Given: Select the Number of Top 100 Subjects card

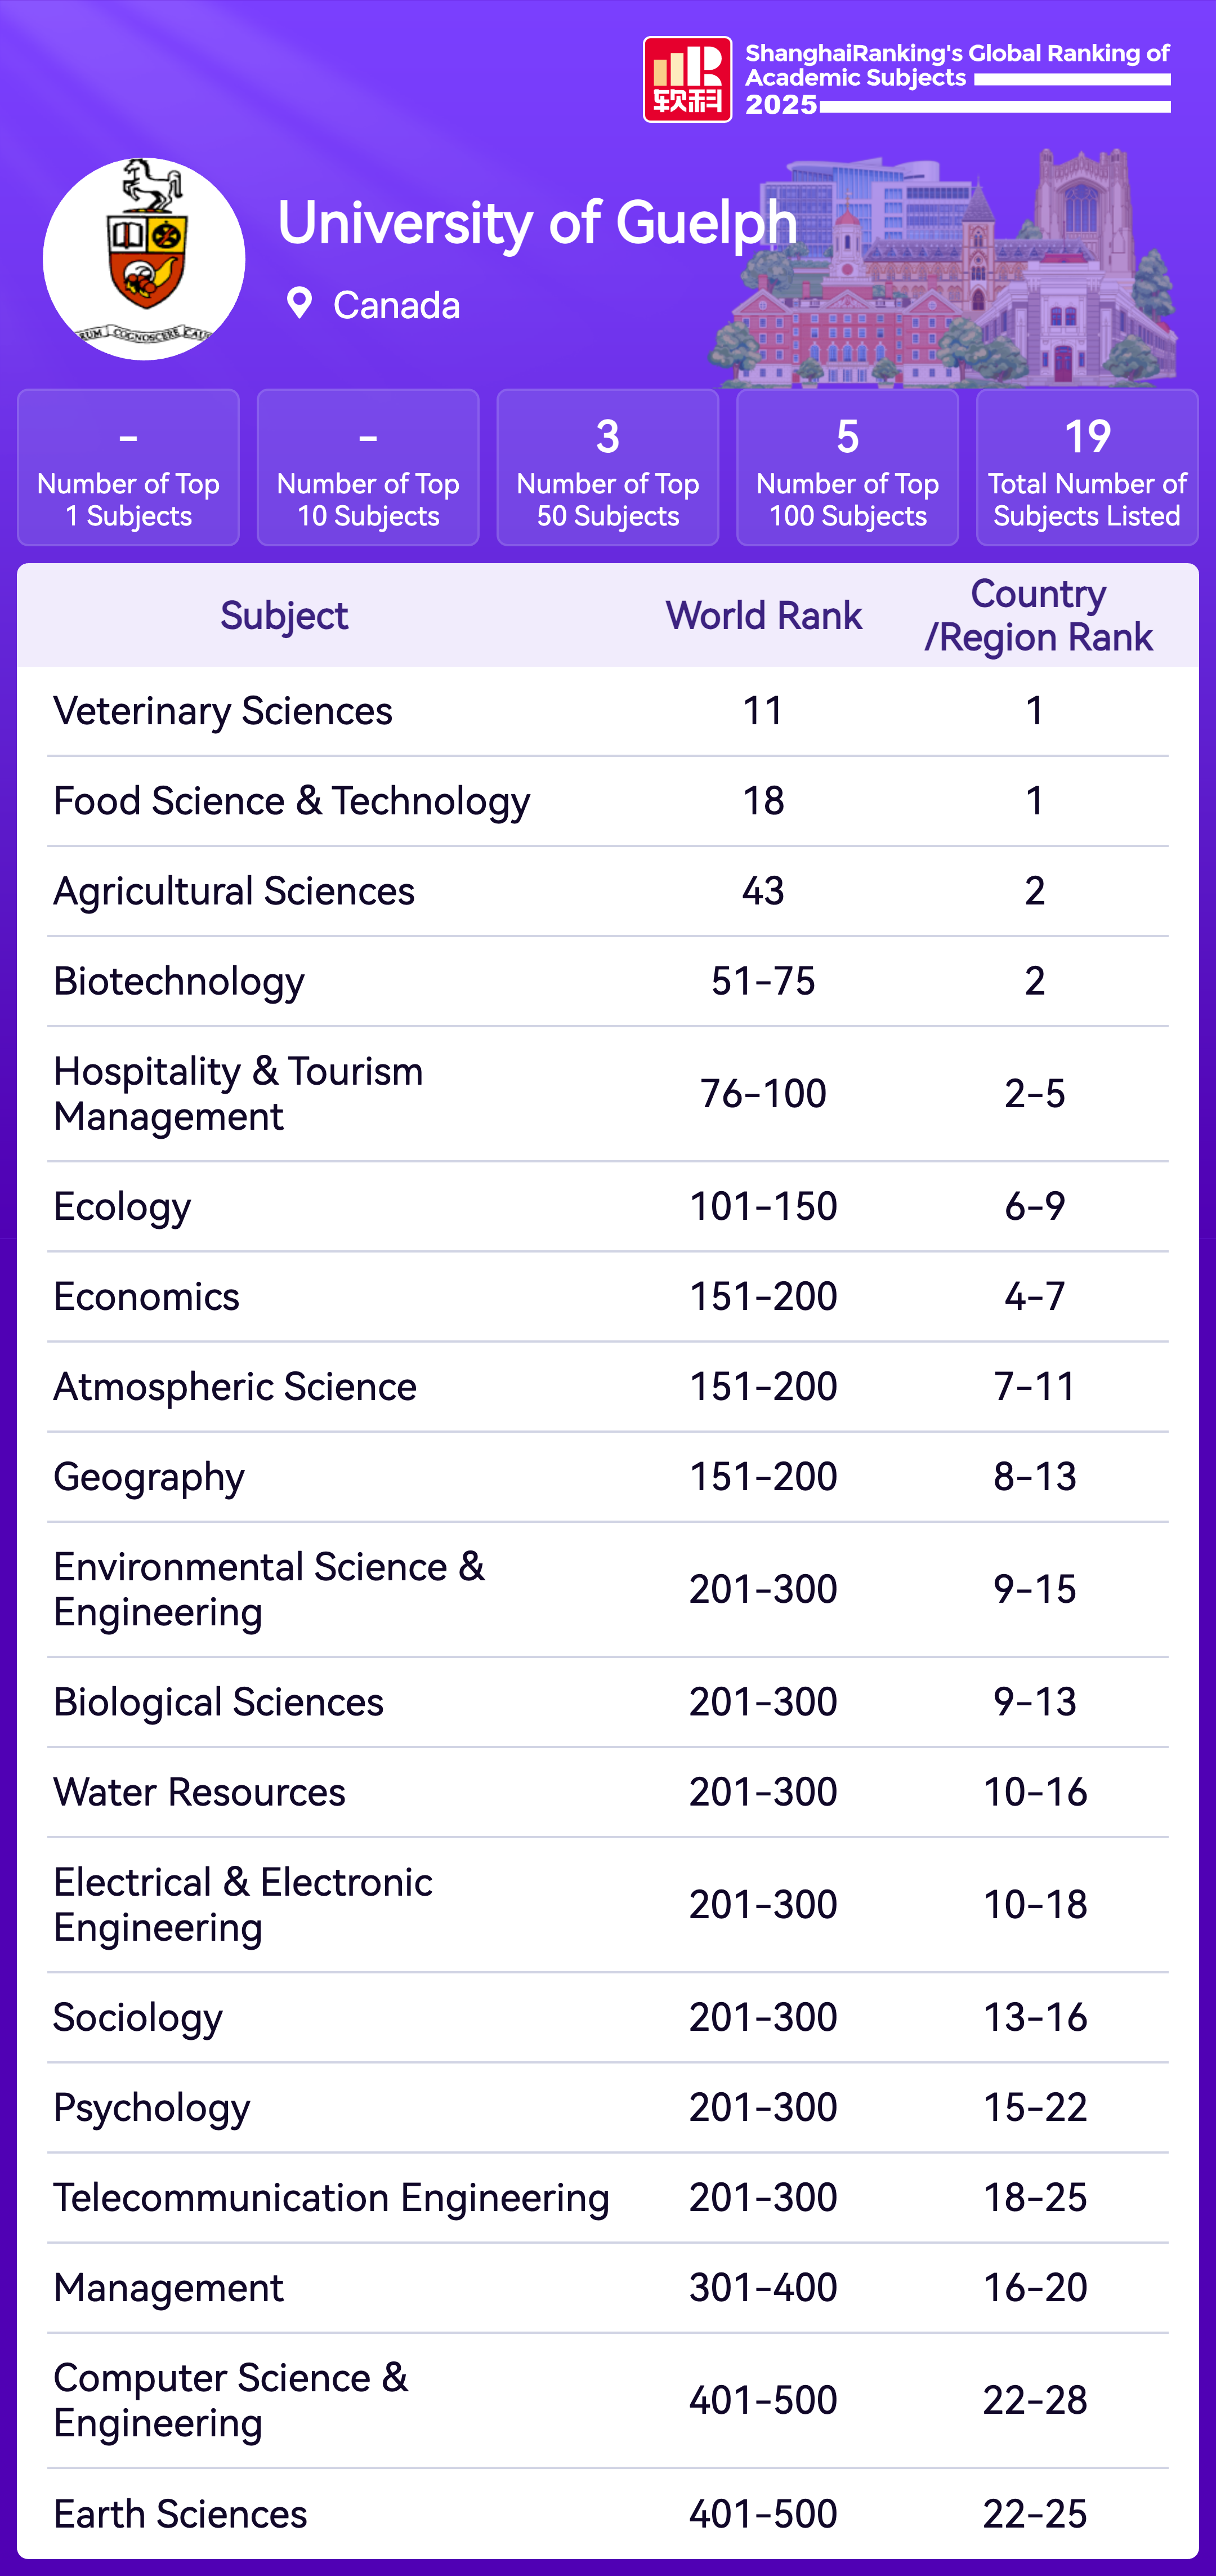Looking at the screenshot, I should (x=847, y=468).
